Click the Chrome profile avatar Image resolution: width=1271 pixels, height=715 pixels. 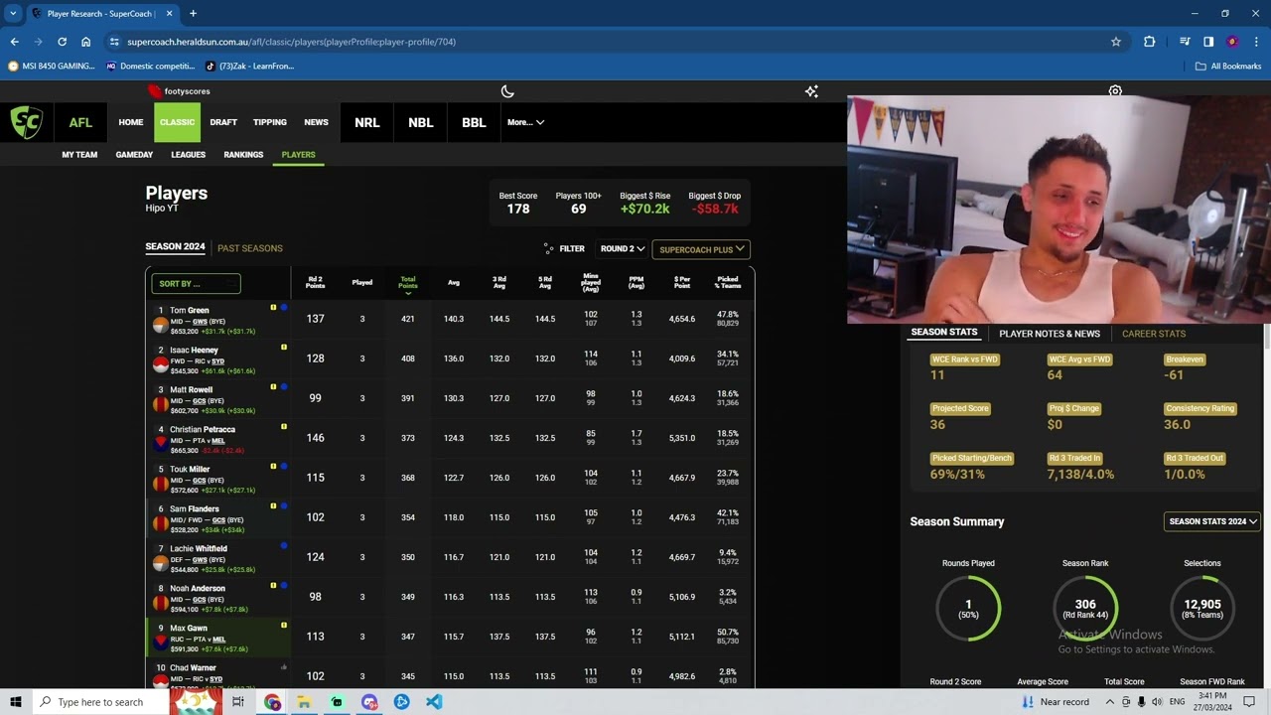tap(1232, 42)
